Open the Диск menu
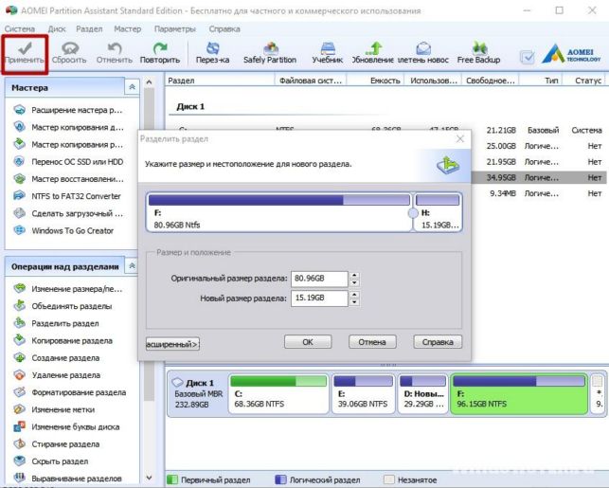 (x=57, y=28)
